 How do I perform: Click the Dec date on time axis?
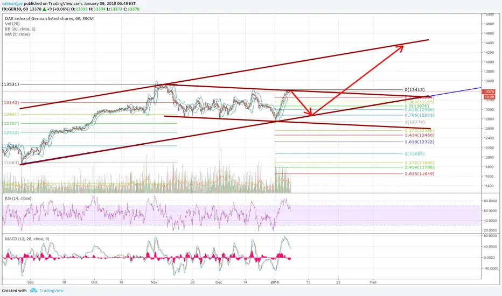point(219,282)
